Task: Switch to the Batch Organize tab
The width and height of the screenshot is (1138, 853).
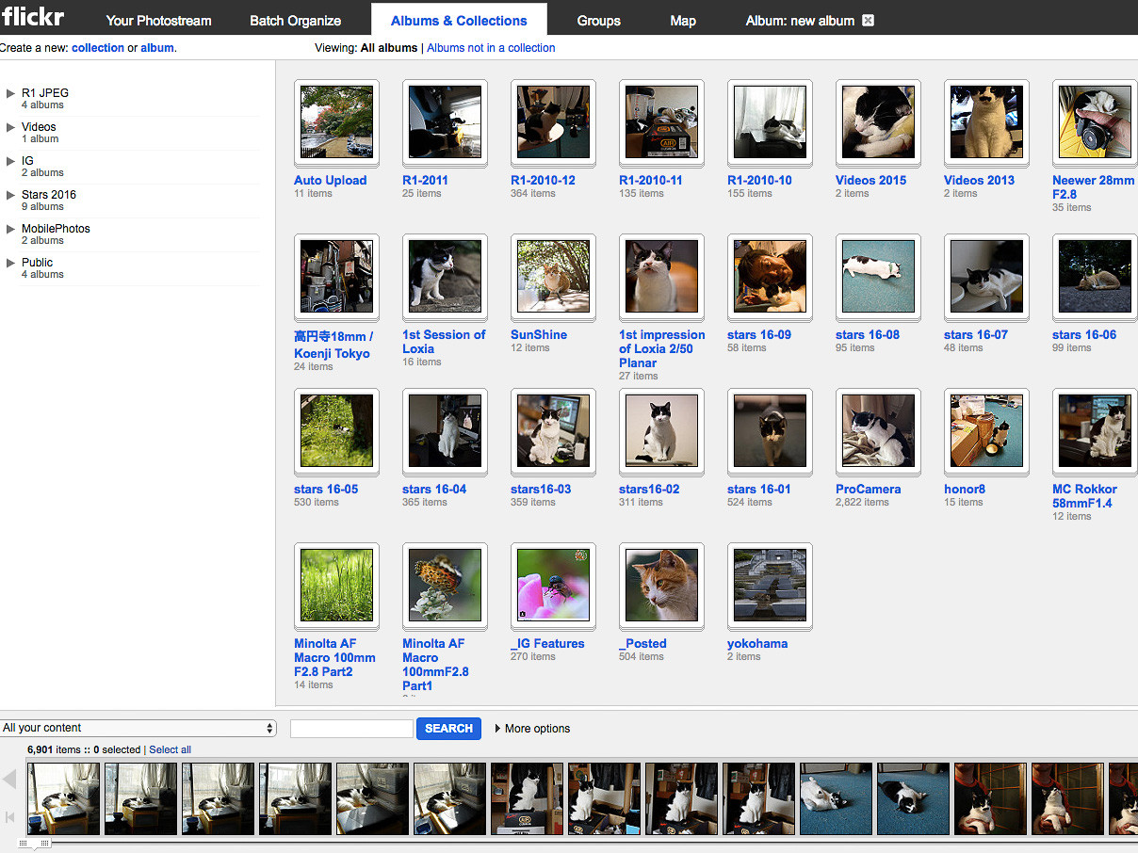Action: coord(295,19)
